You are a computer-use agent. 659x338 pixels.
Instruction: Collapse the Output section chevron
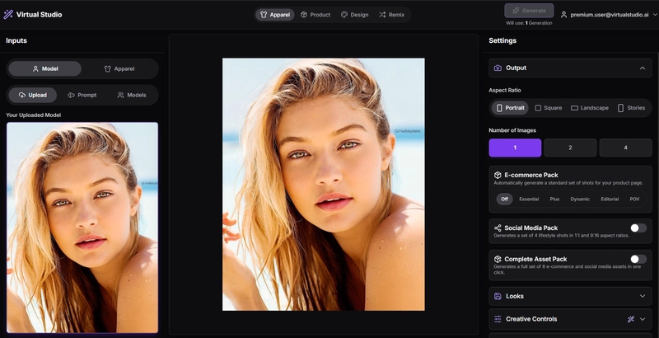pos(643,68)
